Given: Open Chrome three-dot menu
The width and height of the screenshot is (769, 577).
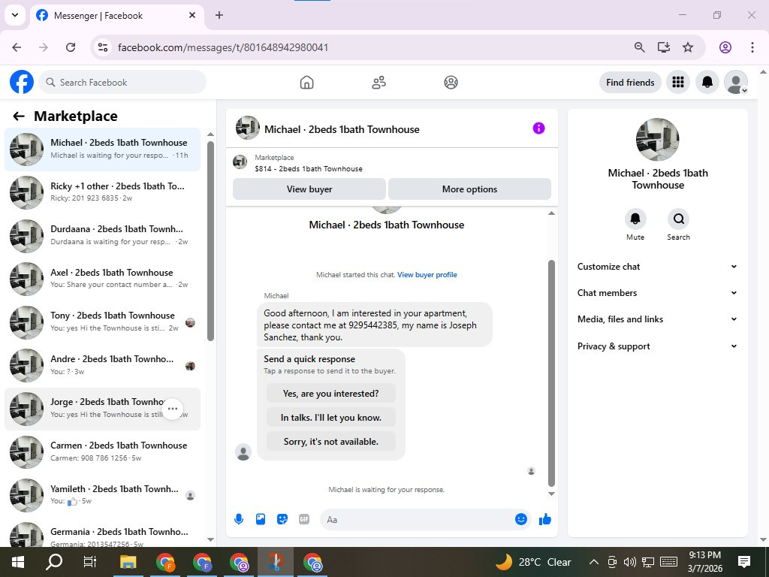Looking at the screenshot, I should click(752, 47).
